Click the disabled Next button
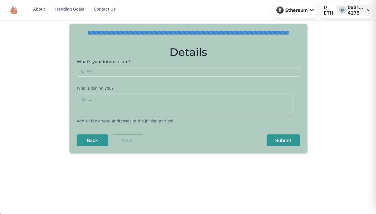Screen dimensions: 376x214 tap(127, 140)
